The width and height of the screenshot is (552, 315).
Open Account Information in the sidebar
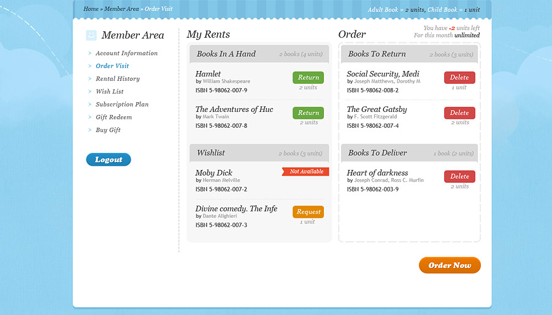126,53
